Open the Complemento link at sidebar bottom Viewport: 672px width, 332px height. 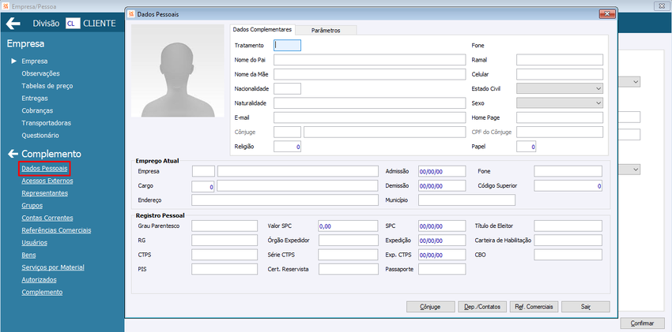click(x=42, y=293)
